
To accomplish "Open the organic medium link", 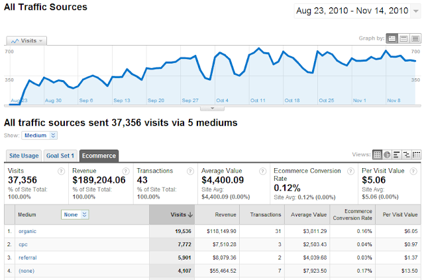I will (27, 232).
